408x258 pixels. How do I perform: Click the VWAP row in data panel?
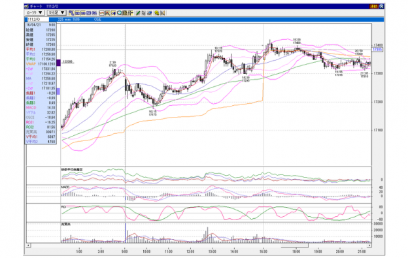tap(41, 64)
